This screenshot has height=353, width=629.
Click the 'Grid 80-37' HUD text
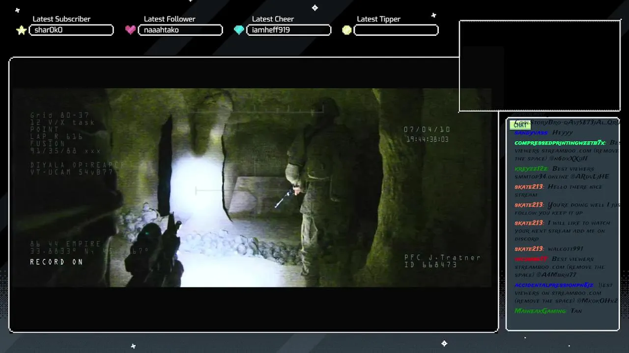tap(60, 116)
